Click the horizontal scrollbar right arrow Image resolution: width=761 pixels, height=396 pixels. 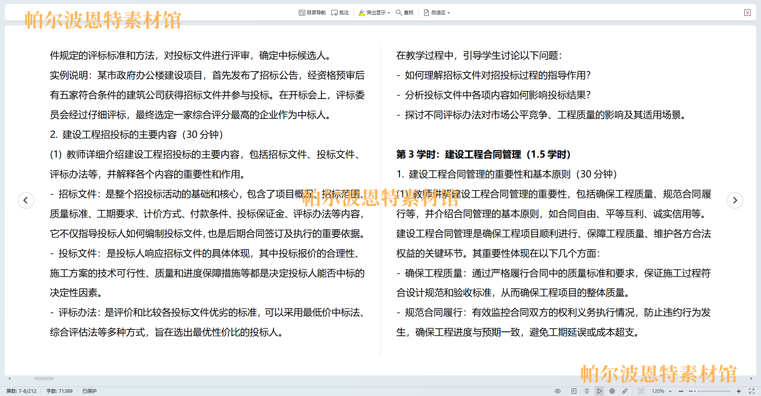pos(751,379)
